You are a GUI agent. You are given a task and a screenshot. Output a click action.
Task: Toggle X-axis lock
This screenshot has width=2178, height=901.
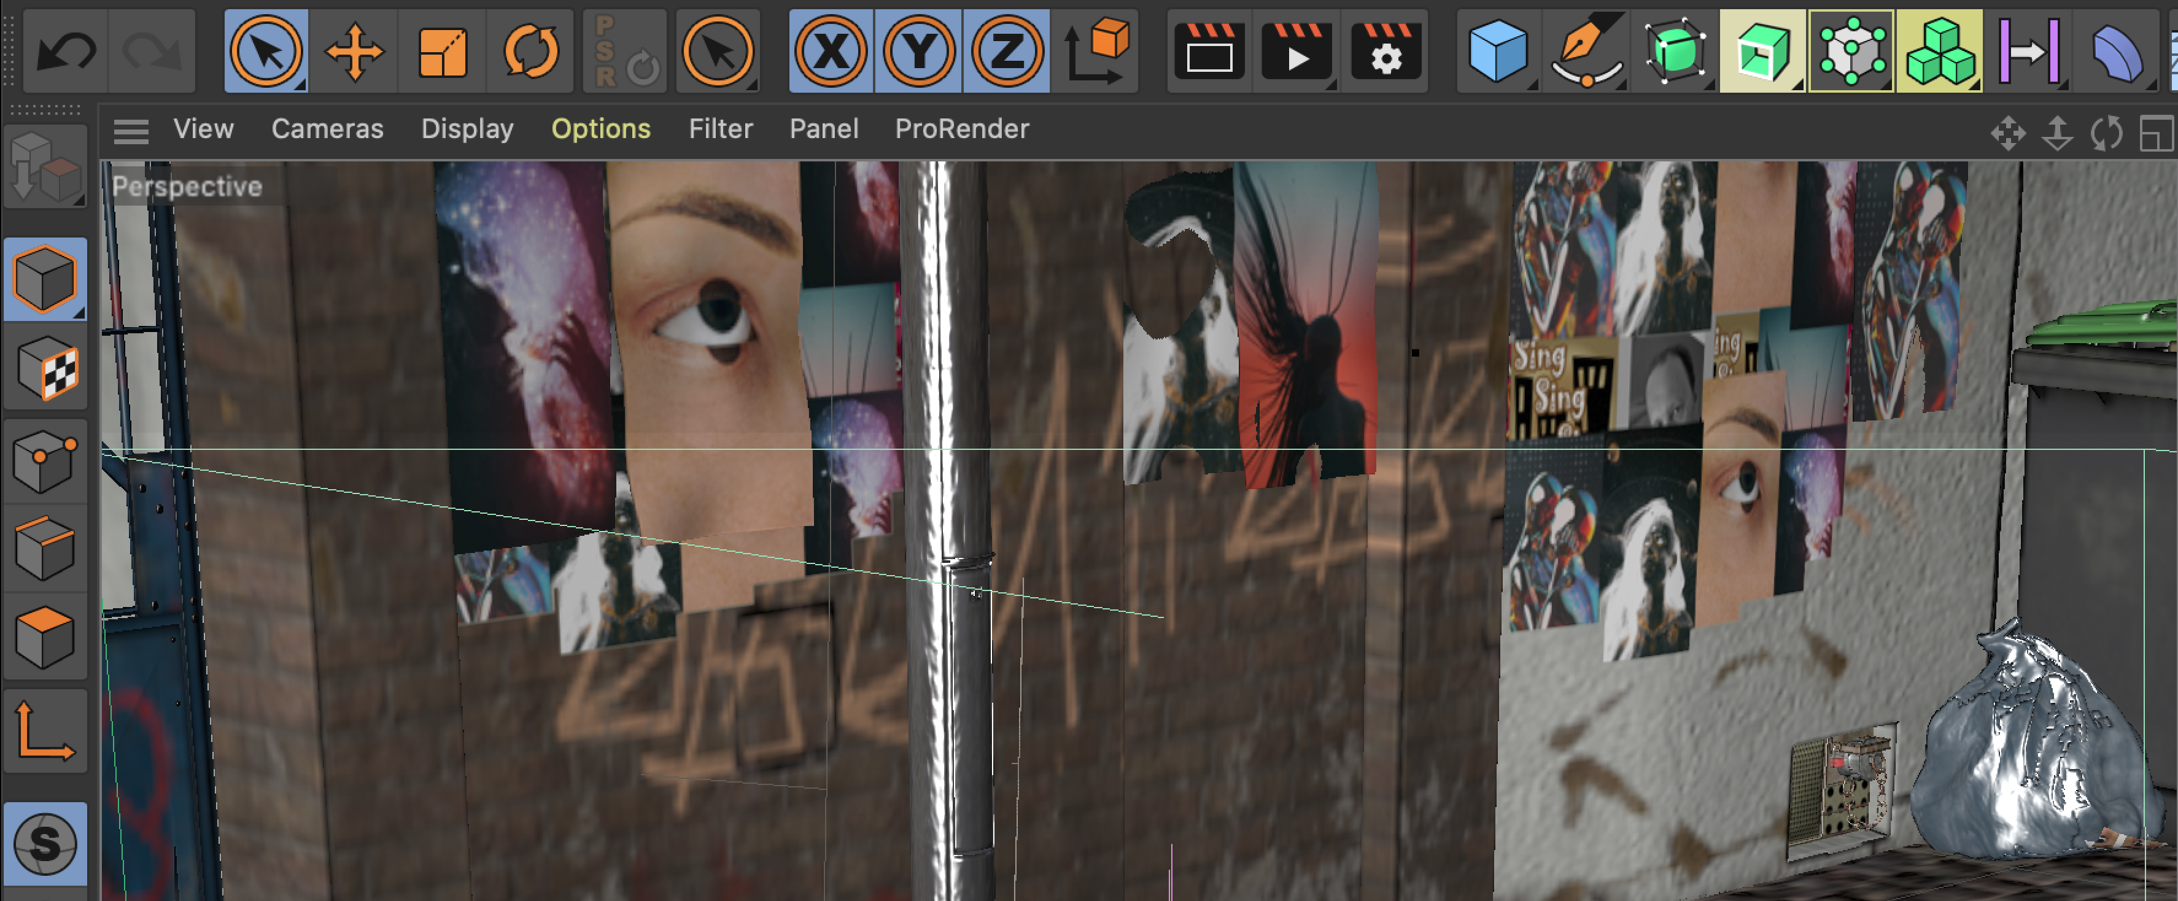pyautogui.click(x=831, y=52)
